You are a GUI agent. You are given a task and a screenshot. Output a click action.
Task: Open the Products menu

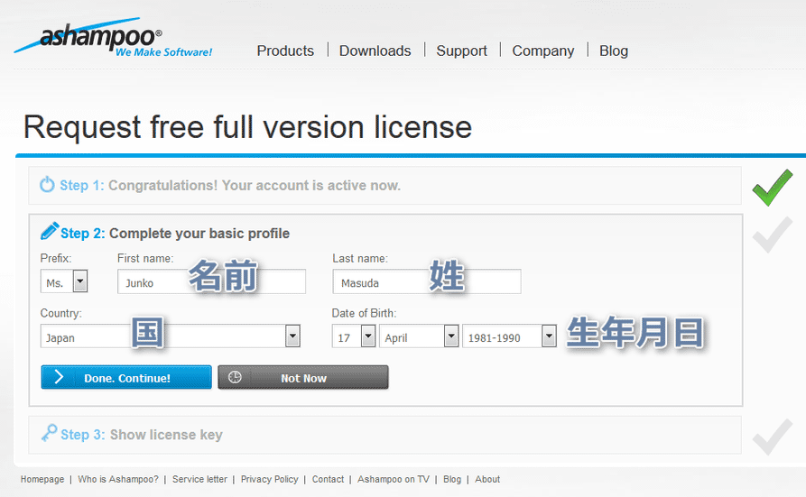[x=285, y=51]
